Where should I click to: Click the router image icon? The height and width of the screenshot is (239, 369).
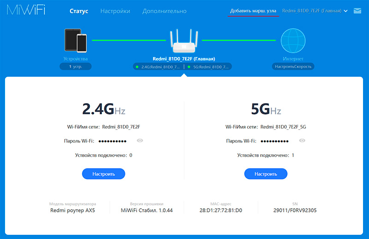coord(184,41)
